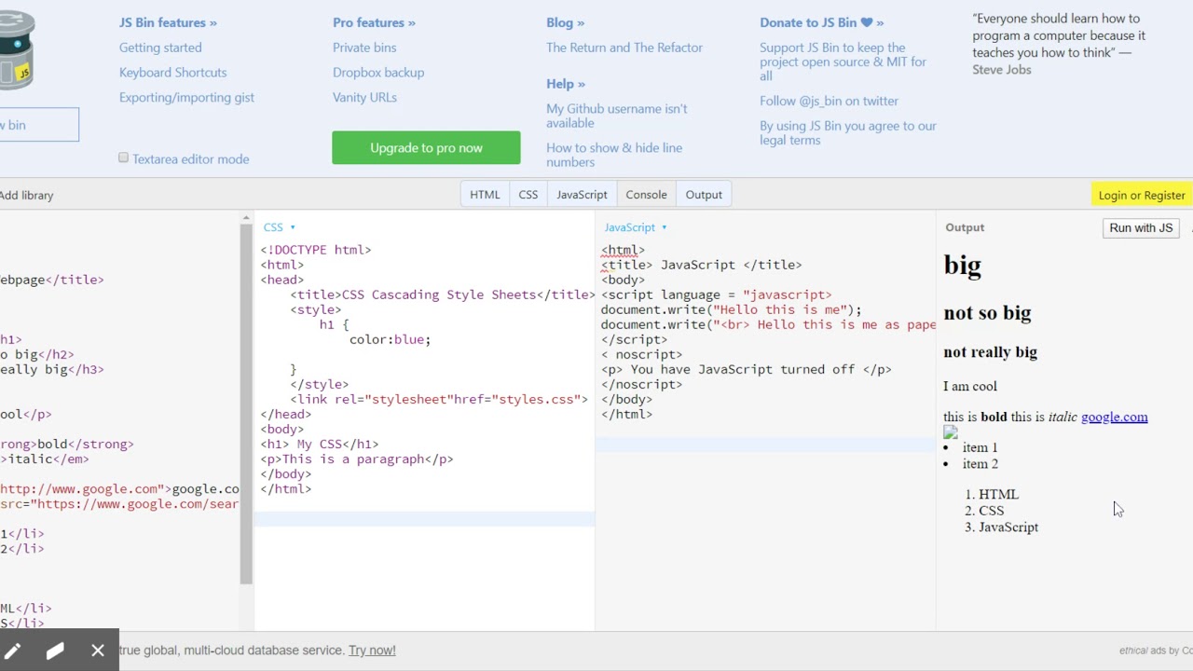Screen dimensions: 1193x671
Task: Click the broken image icon in output
Action: 951,432
